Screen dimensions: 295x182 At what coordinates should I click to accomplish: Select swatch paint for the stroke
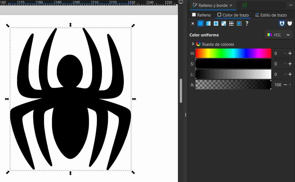pyautogui.click(x=239, y=23)
